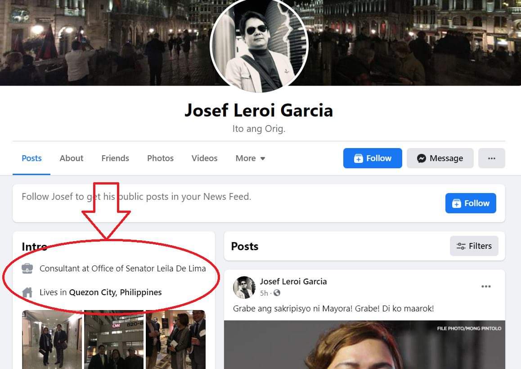Click the briefcase work icon in Intro

pos(27,268)
